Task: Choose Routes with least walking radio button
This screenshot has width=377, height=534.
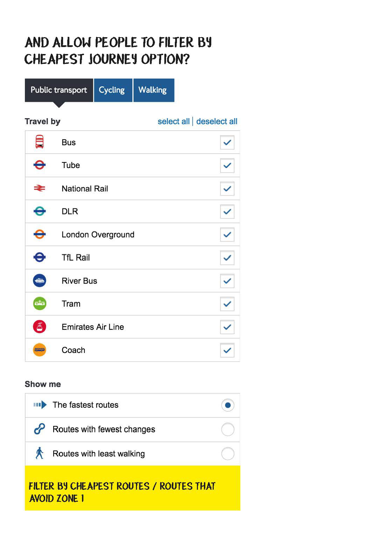Action: pos(228,454)
